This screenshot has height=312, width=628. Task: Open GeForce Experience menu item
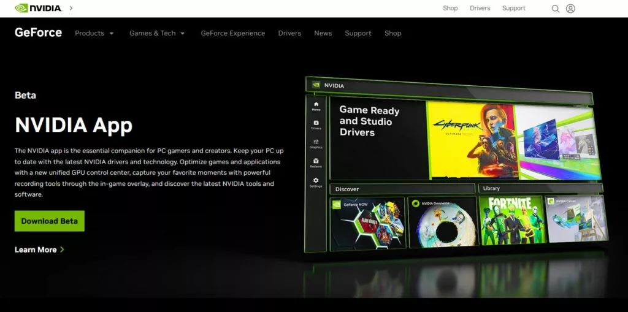coord(232,33)
